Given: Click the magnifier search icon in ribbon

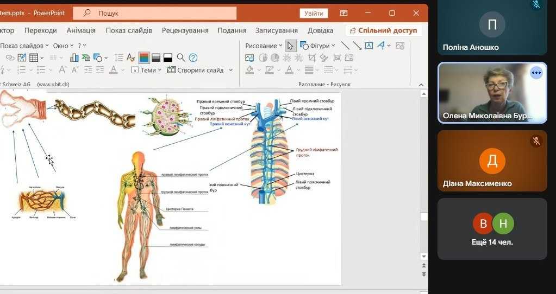Looking at the screenshot, I should point(181,57).
